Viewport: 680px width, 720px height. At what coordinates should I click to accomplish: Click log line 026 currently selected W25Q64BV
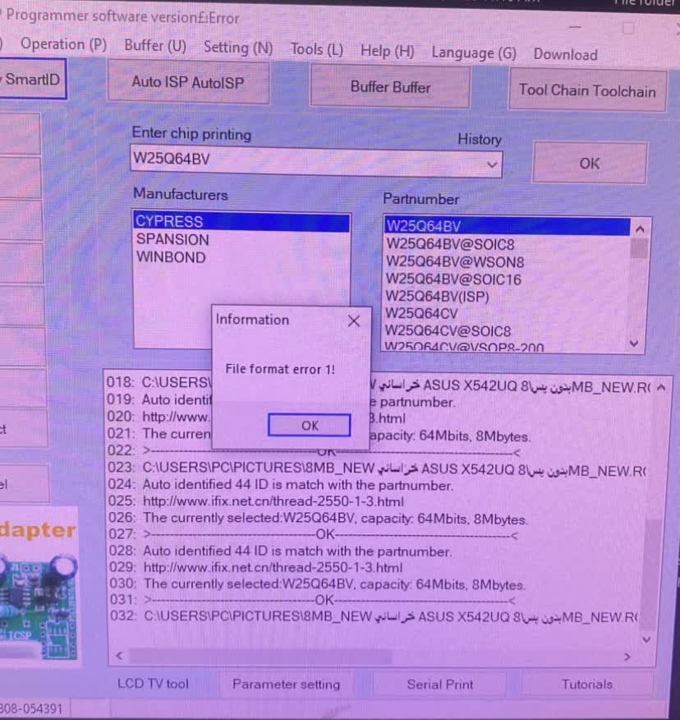tap(336, 519)
